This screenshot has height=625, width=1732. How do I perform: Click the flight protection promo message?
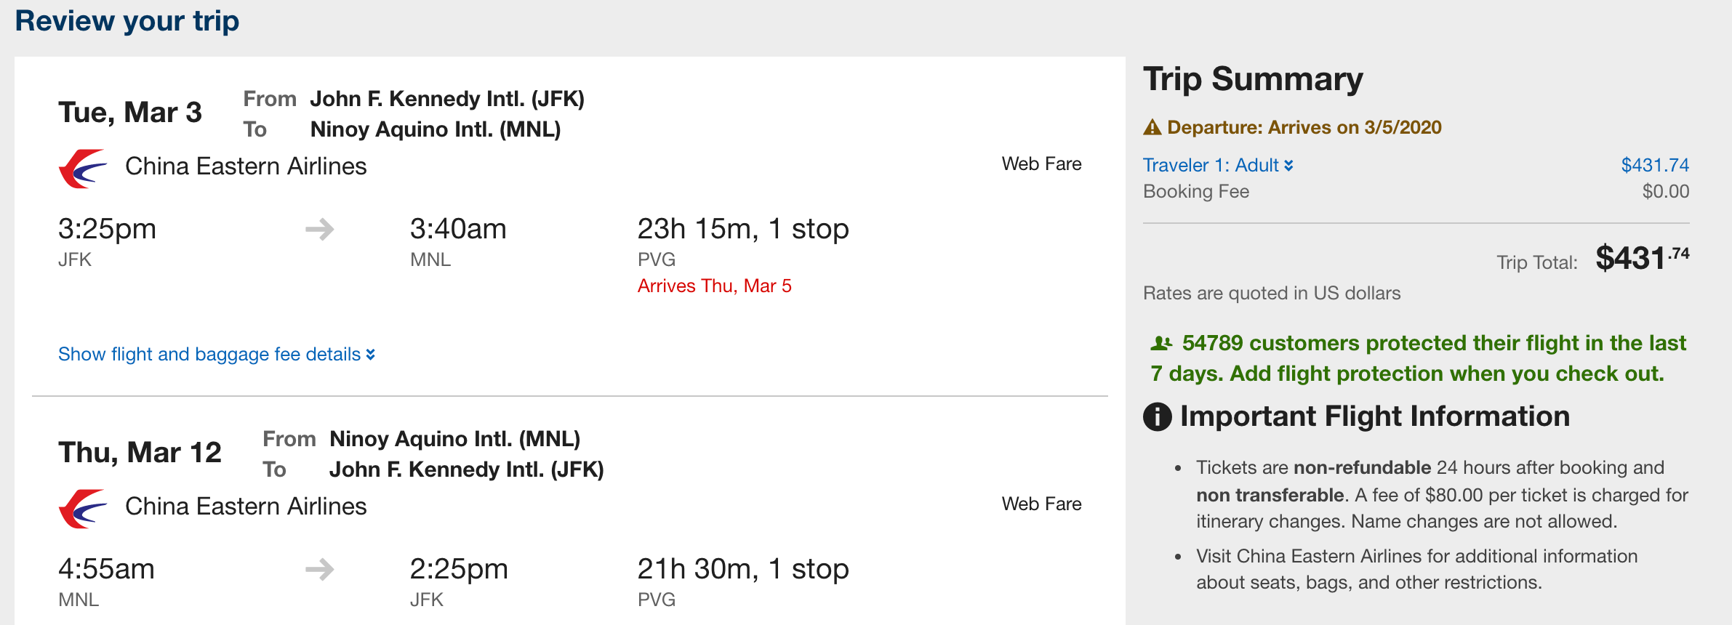1418,358
